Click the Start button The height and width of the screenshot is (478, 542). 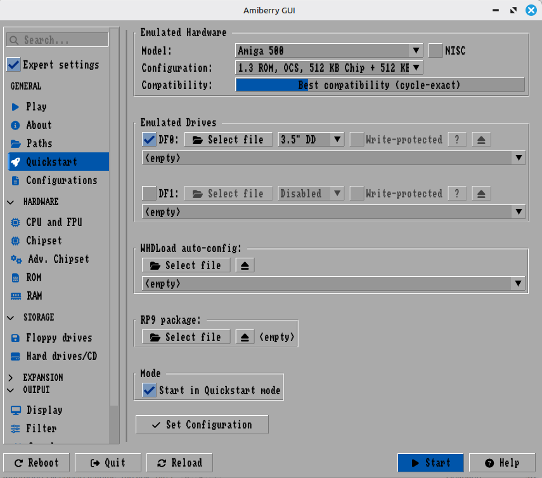click(430, 463)
